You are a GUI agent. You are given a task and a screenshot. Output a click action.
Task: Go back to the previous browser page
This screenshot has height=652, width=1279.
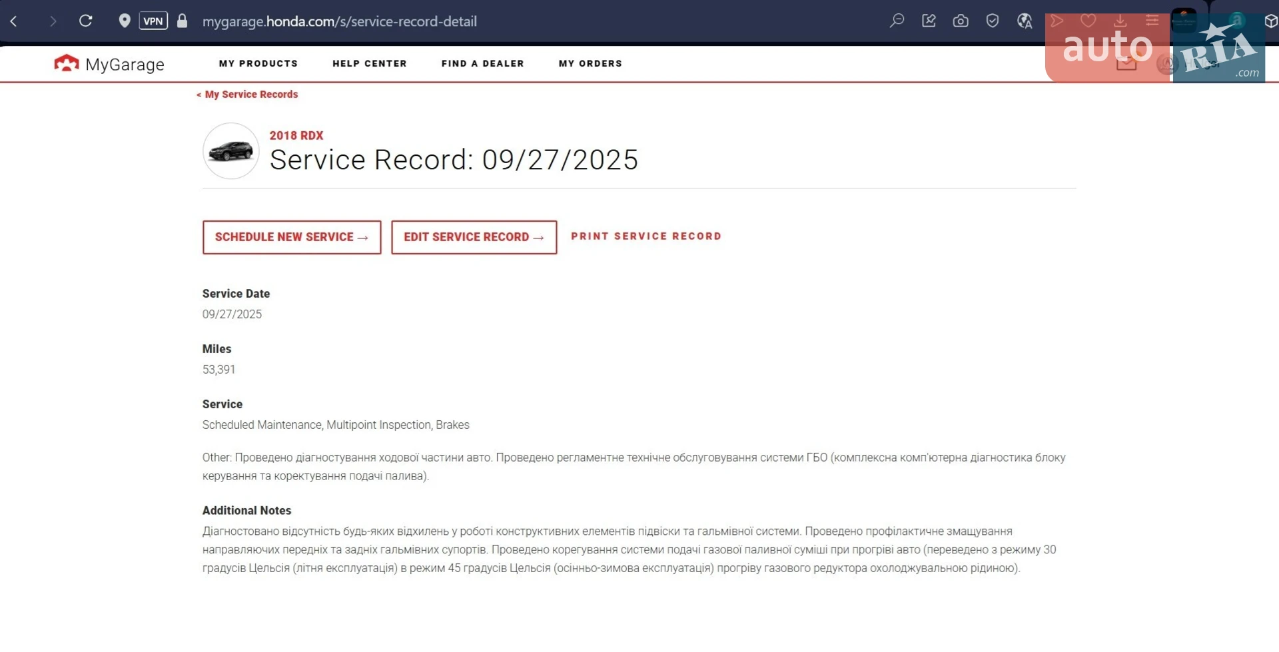[14, 21]
